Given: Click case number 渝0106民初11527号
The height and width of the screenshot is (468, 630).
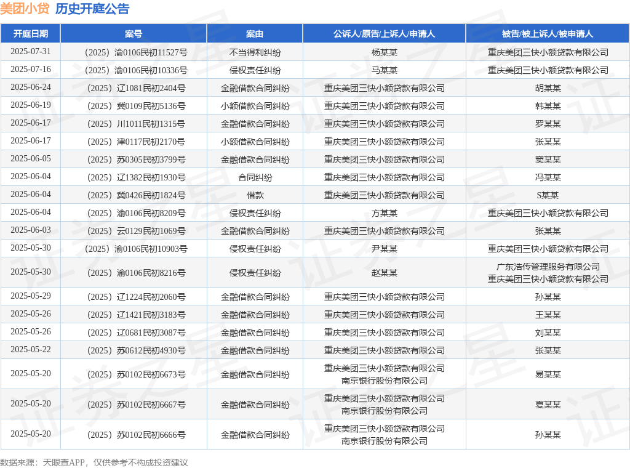Looking at the screenshot, I should [x=136, y=52].
